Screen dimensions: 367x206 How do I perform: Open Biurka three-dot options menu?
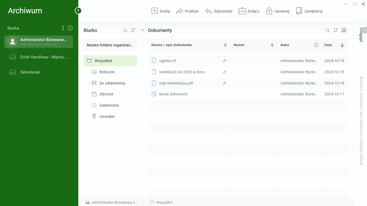63,28
